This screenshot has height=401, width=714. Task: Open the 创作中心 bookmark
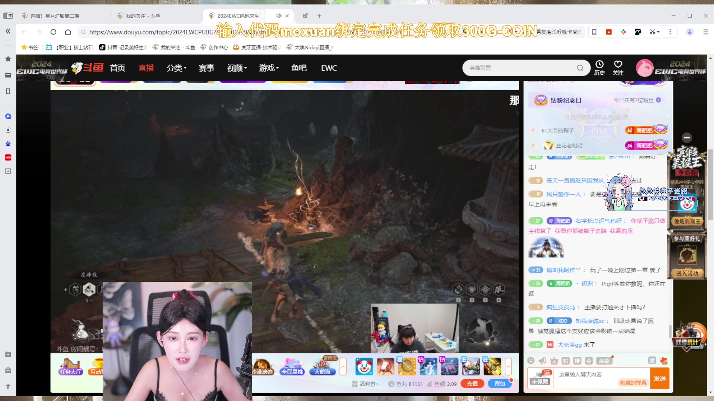point(214,47)
